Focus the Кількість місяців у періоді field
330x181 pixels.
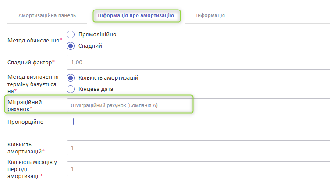(x=198, y=169)
